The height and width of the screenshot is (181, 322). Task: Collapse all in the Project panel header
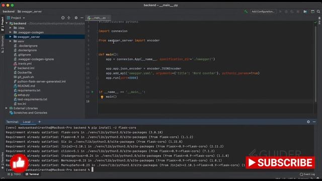point(69,18)
